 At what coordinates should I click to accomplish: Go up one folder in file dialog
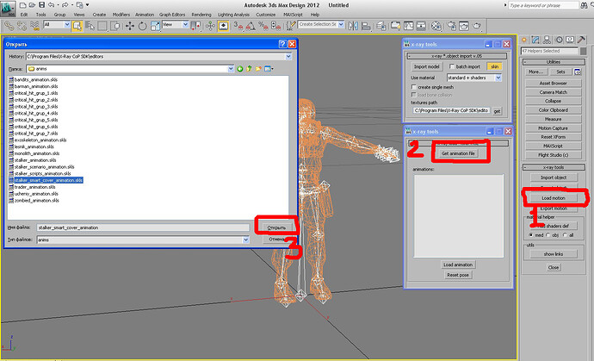tap(249, 68)
